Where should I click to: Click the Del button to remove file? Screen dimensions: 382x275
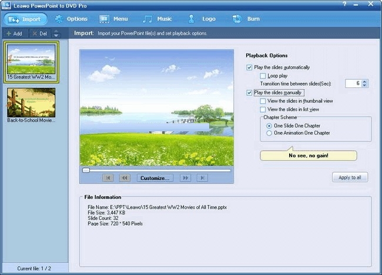coord(39,33)
